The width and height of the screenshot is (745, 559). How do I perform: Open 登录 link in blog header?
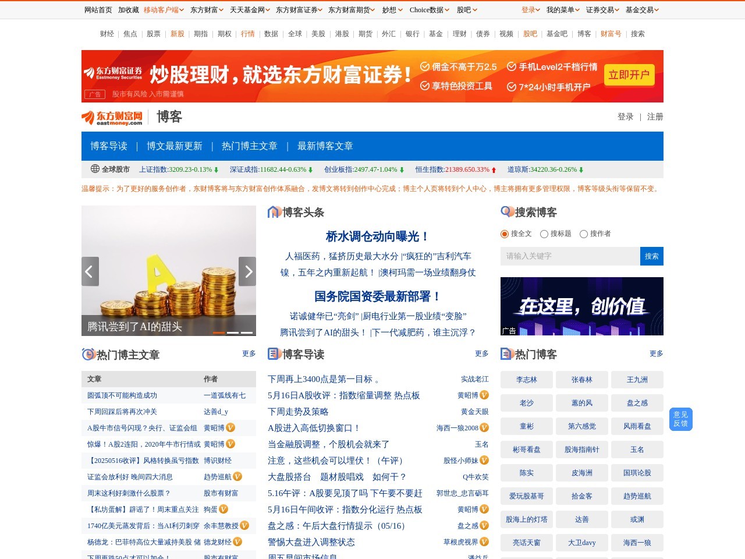pyautogui.click(x=626, y=117)
